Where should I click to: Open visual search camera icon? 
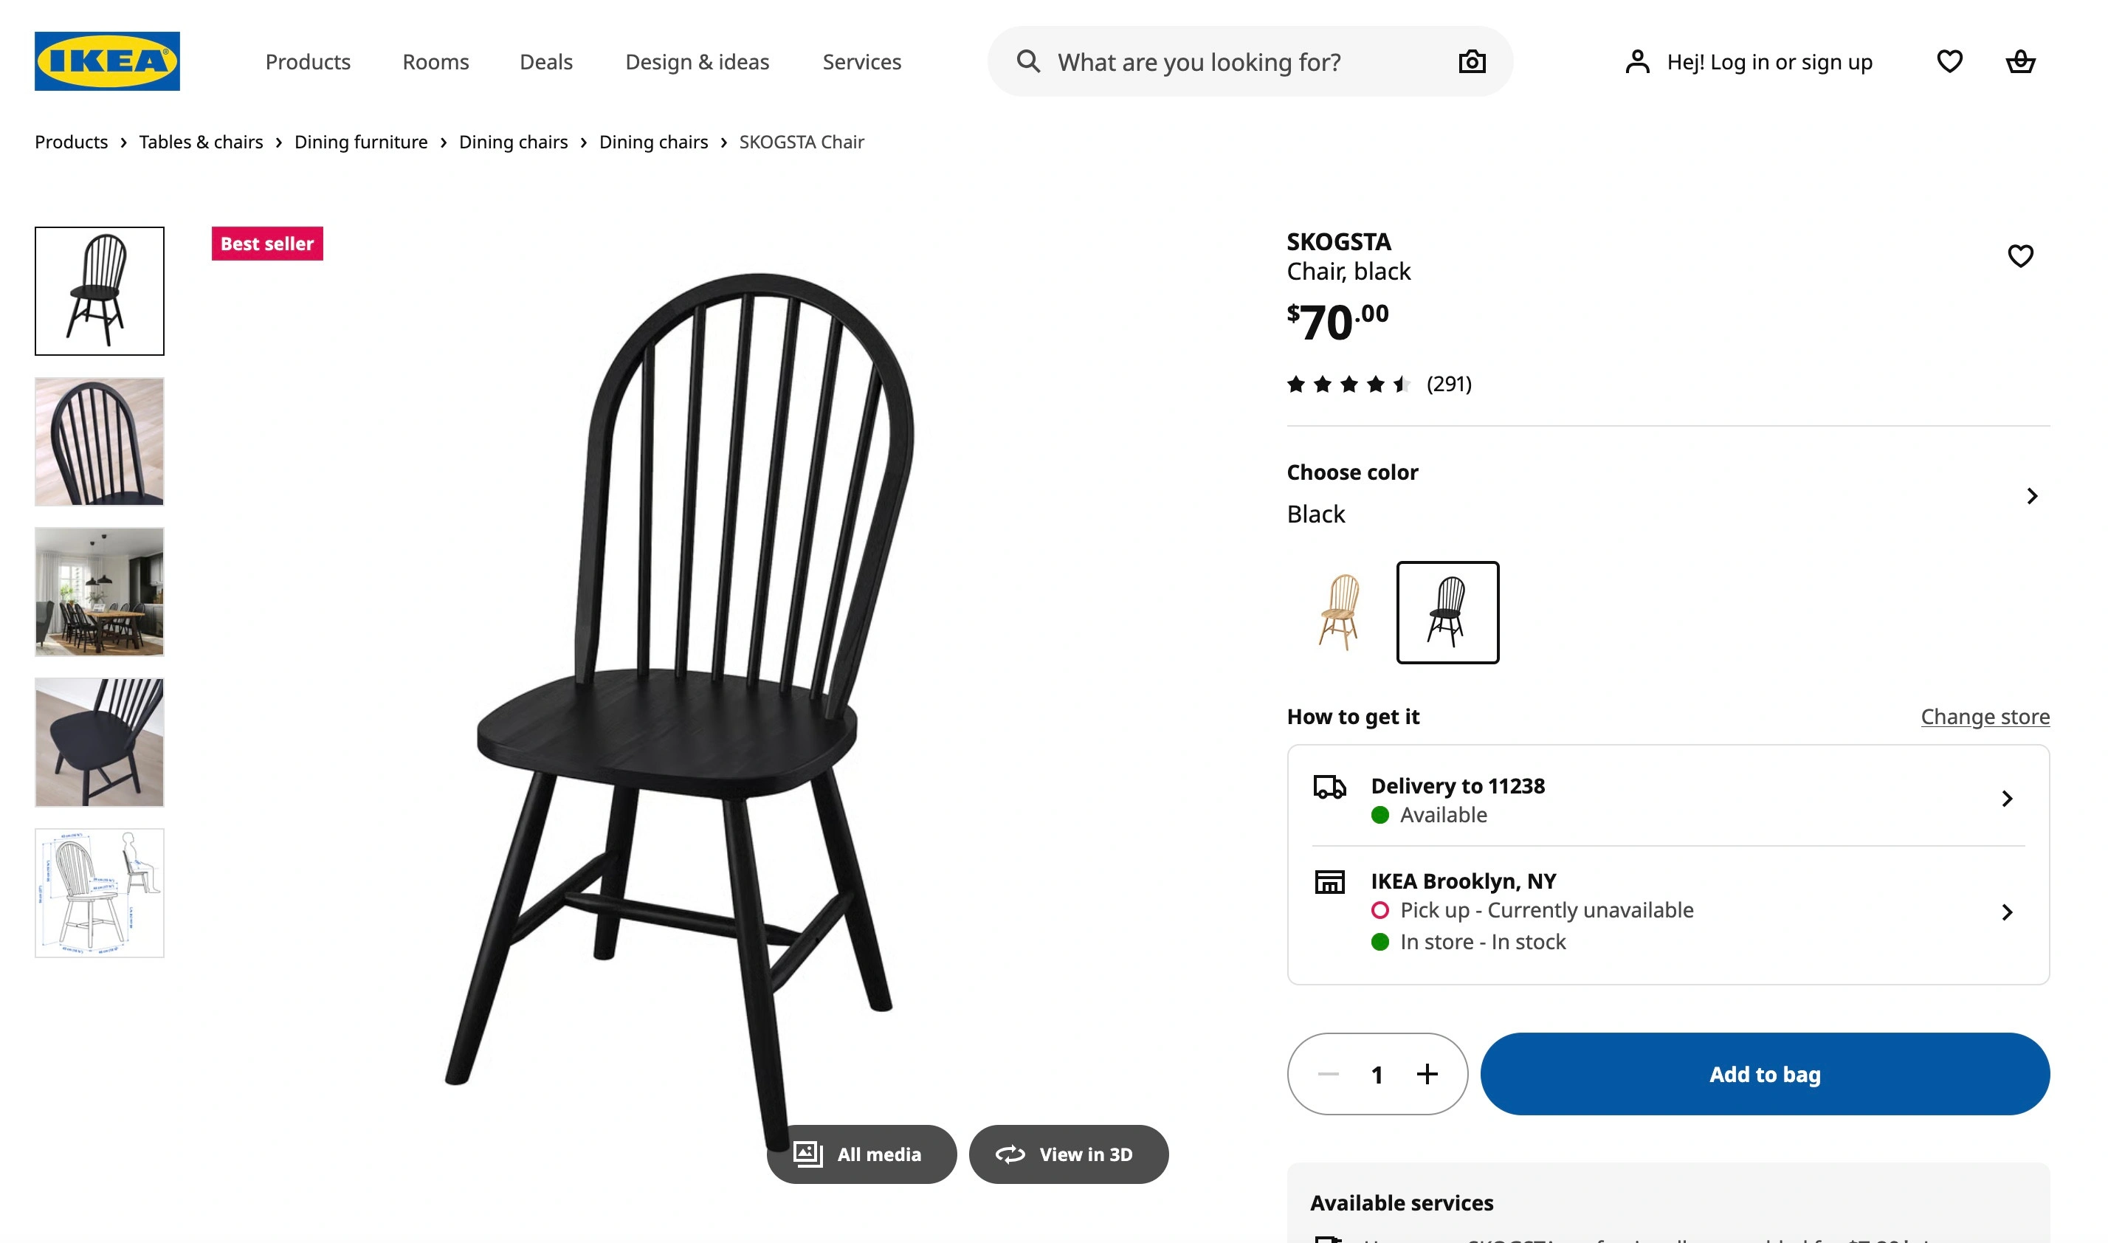tap(1471, 62)
